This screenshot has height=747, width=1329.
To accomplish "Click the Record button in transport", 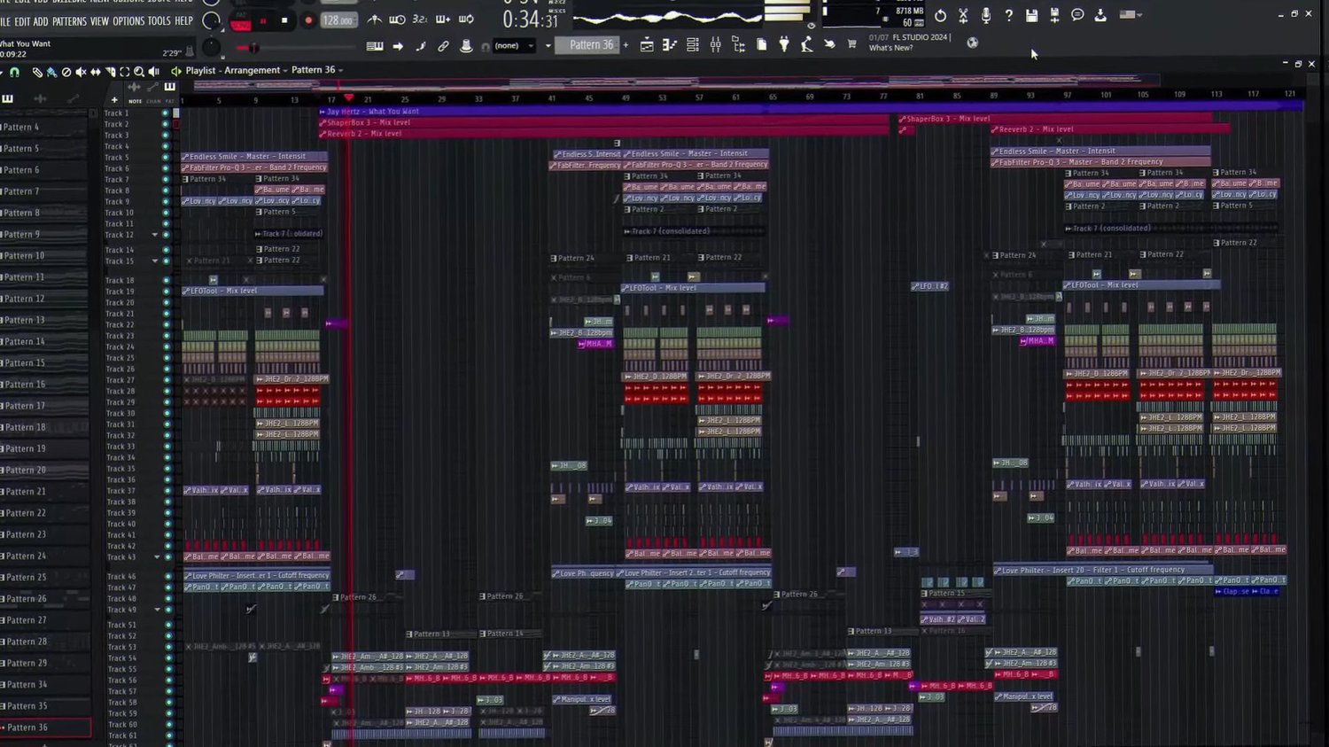I will 307,20.
